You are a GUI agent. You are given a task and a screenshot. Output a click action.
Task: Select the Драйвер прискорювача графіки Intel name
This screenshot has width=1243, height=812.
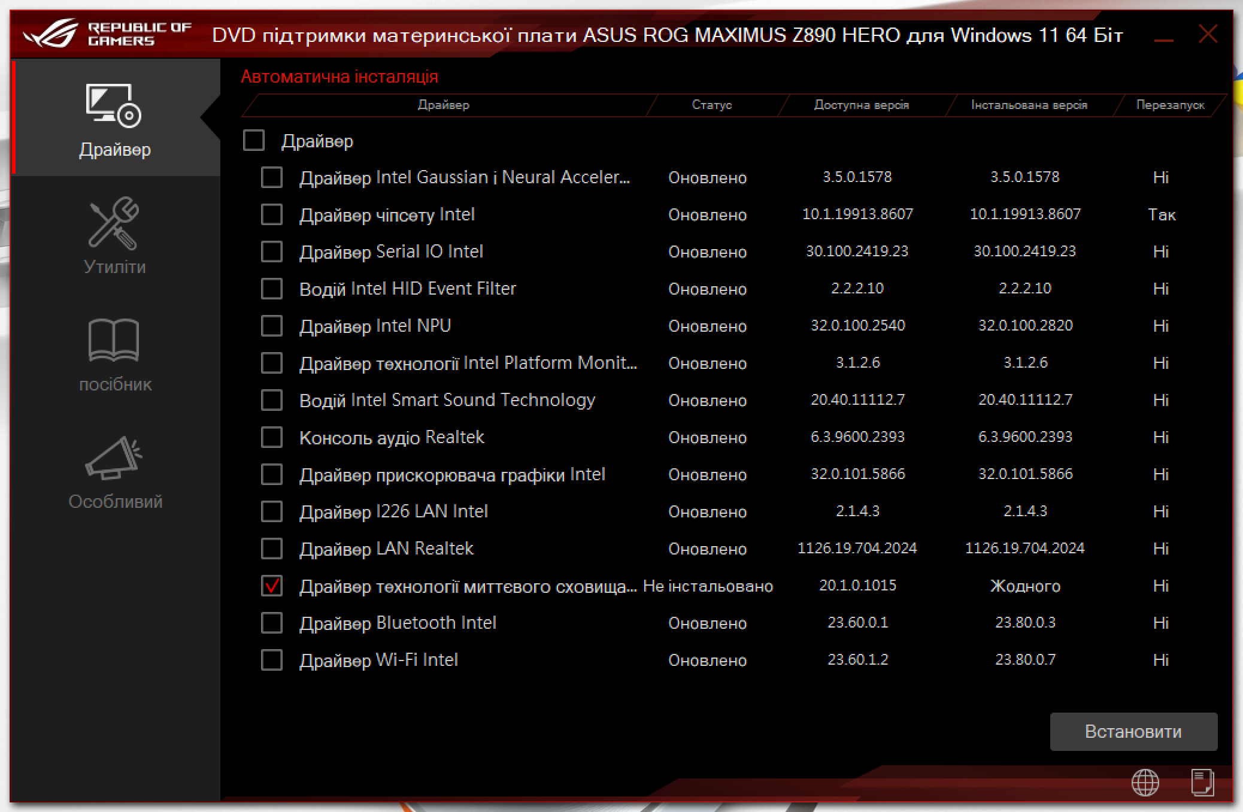coord(452,475)
